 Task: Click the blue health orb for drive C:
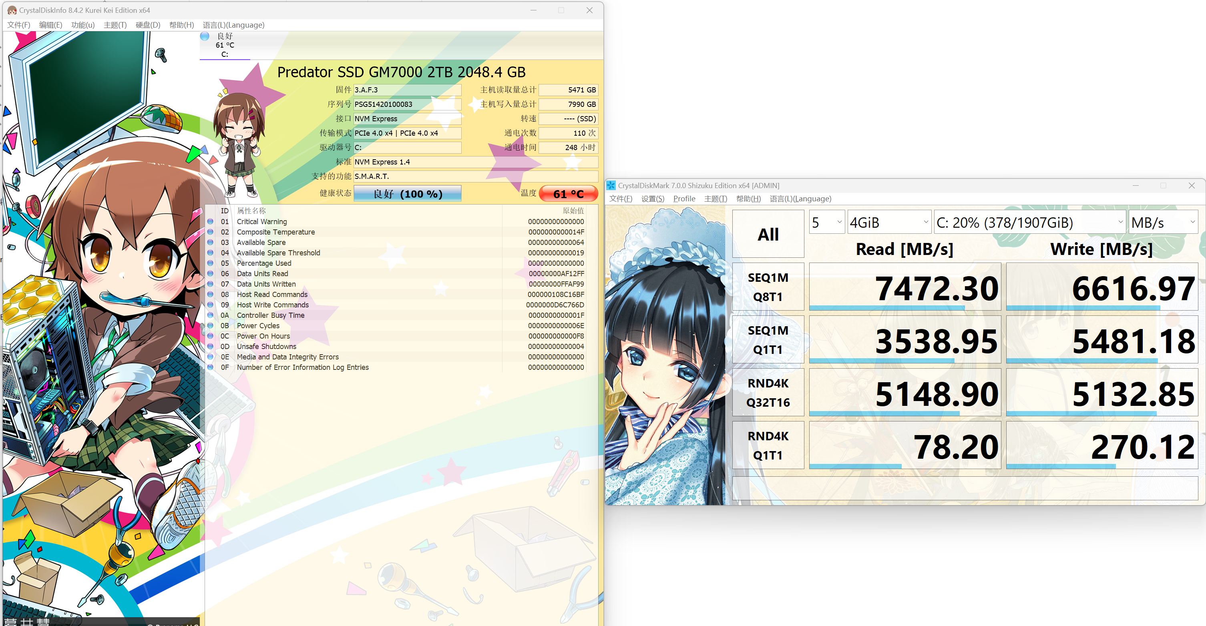coord(205,36)
